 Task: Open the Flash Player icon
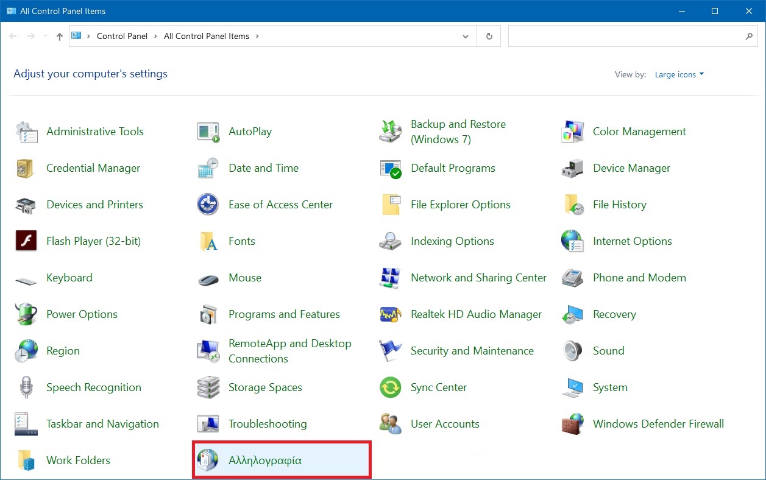coord(26,241)
